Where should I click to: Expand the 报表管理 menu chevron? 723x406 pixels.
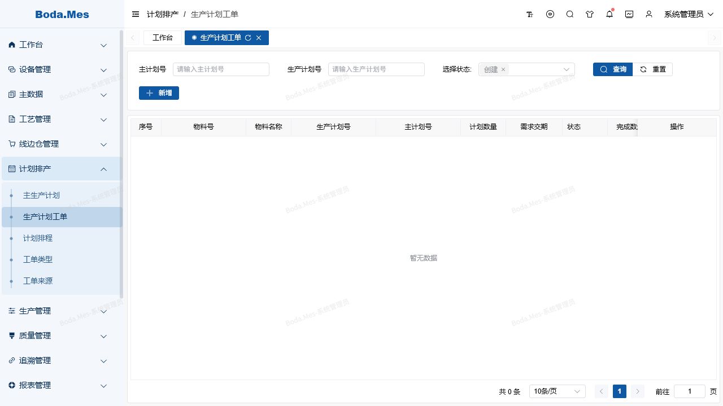point(103,386)
